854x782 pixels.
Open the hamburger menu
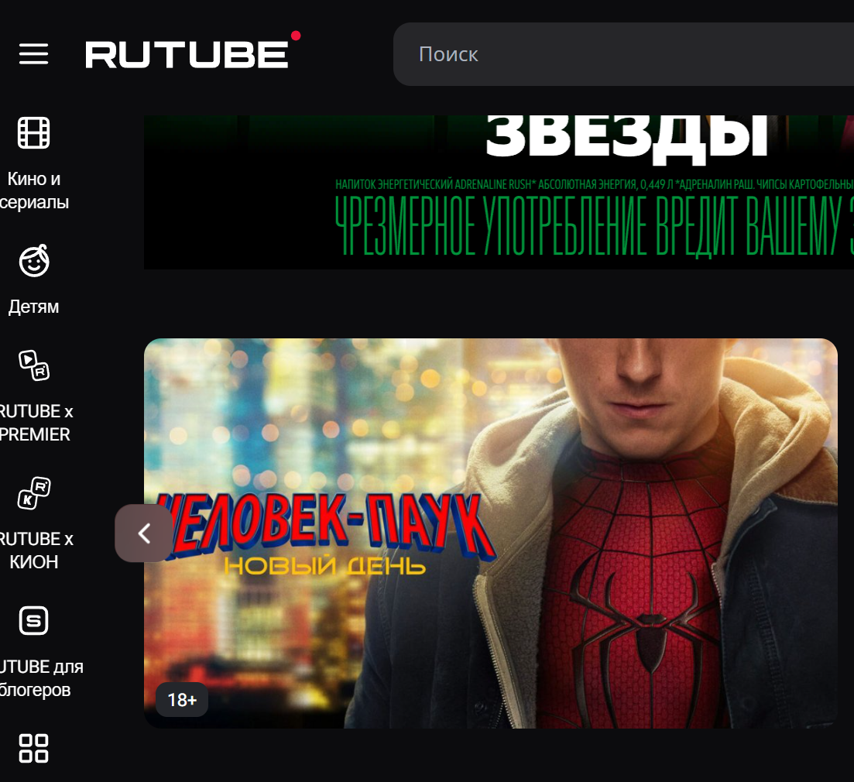pos(34,54)
